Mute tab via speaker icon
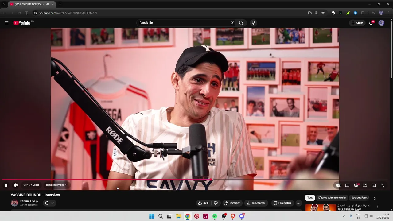The height and width of the screenshot is (221, 393). tap(48, 4)
